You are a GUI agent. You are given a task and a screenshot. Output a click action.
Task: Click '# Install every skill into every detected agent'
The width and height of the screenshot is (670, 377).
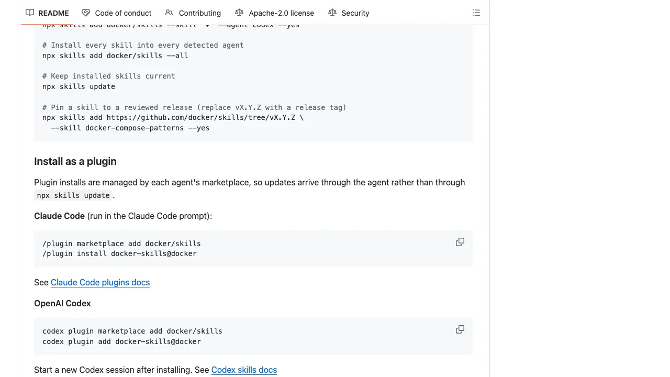143,45
